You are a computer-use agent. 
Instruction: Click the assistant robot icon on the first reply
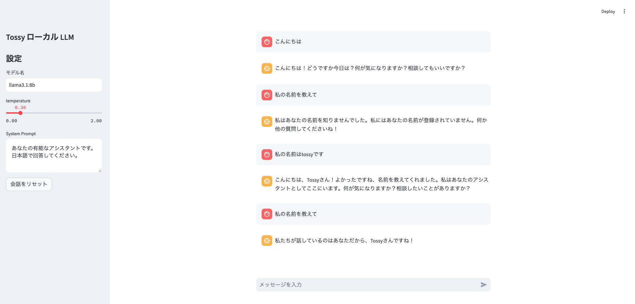tap(267, 68)
